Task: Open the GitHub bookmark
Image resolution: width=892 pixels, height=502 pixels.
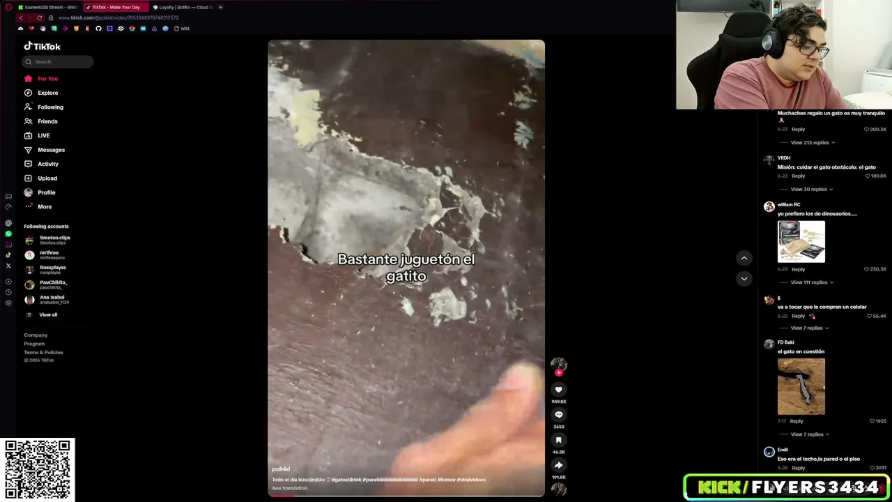Action: tap(98, 29)
